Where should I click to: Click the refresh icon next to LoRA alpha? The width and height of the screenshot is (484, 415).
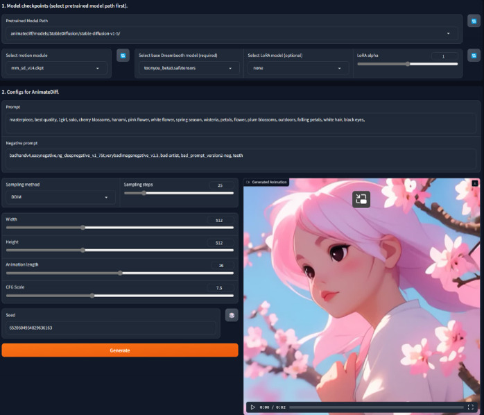[473, 55]
